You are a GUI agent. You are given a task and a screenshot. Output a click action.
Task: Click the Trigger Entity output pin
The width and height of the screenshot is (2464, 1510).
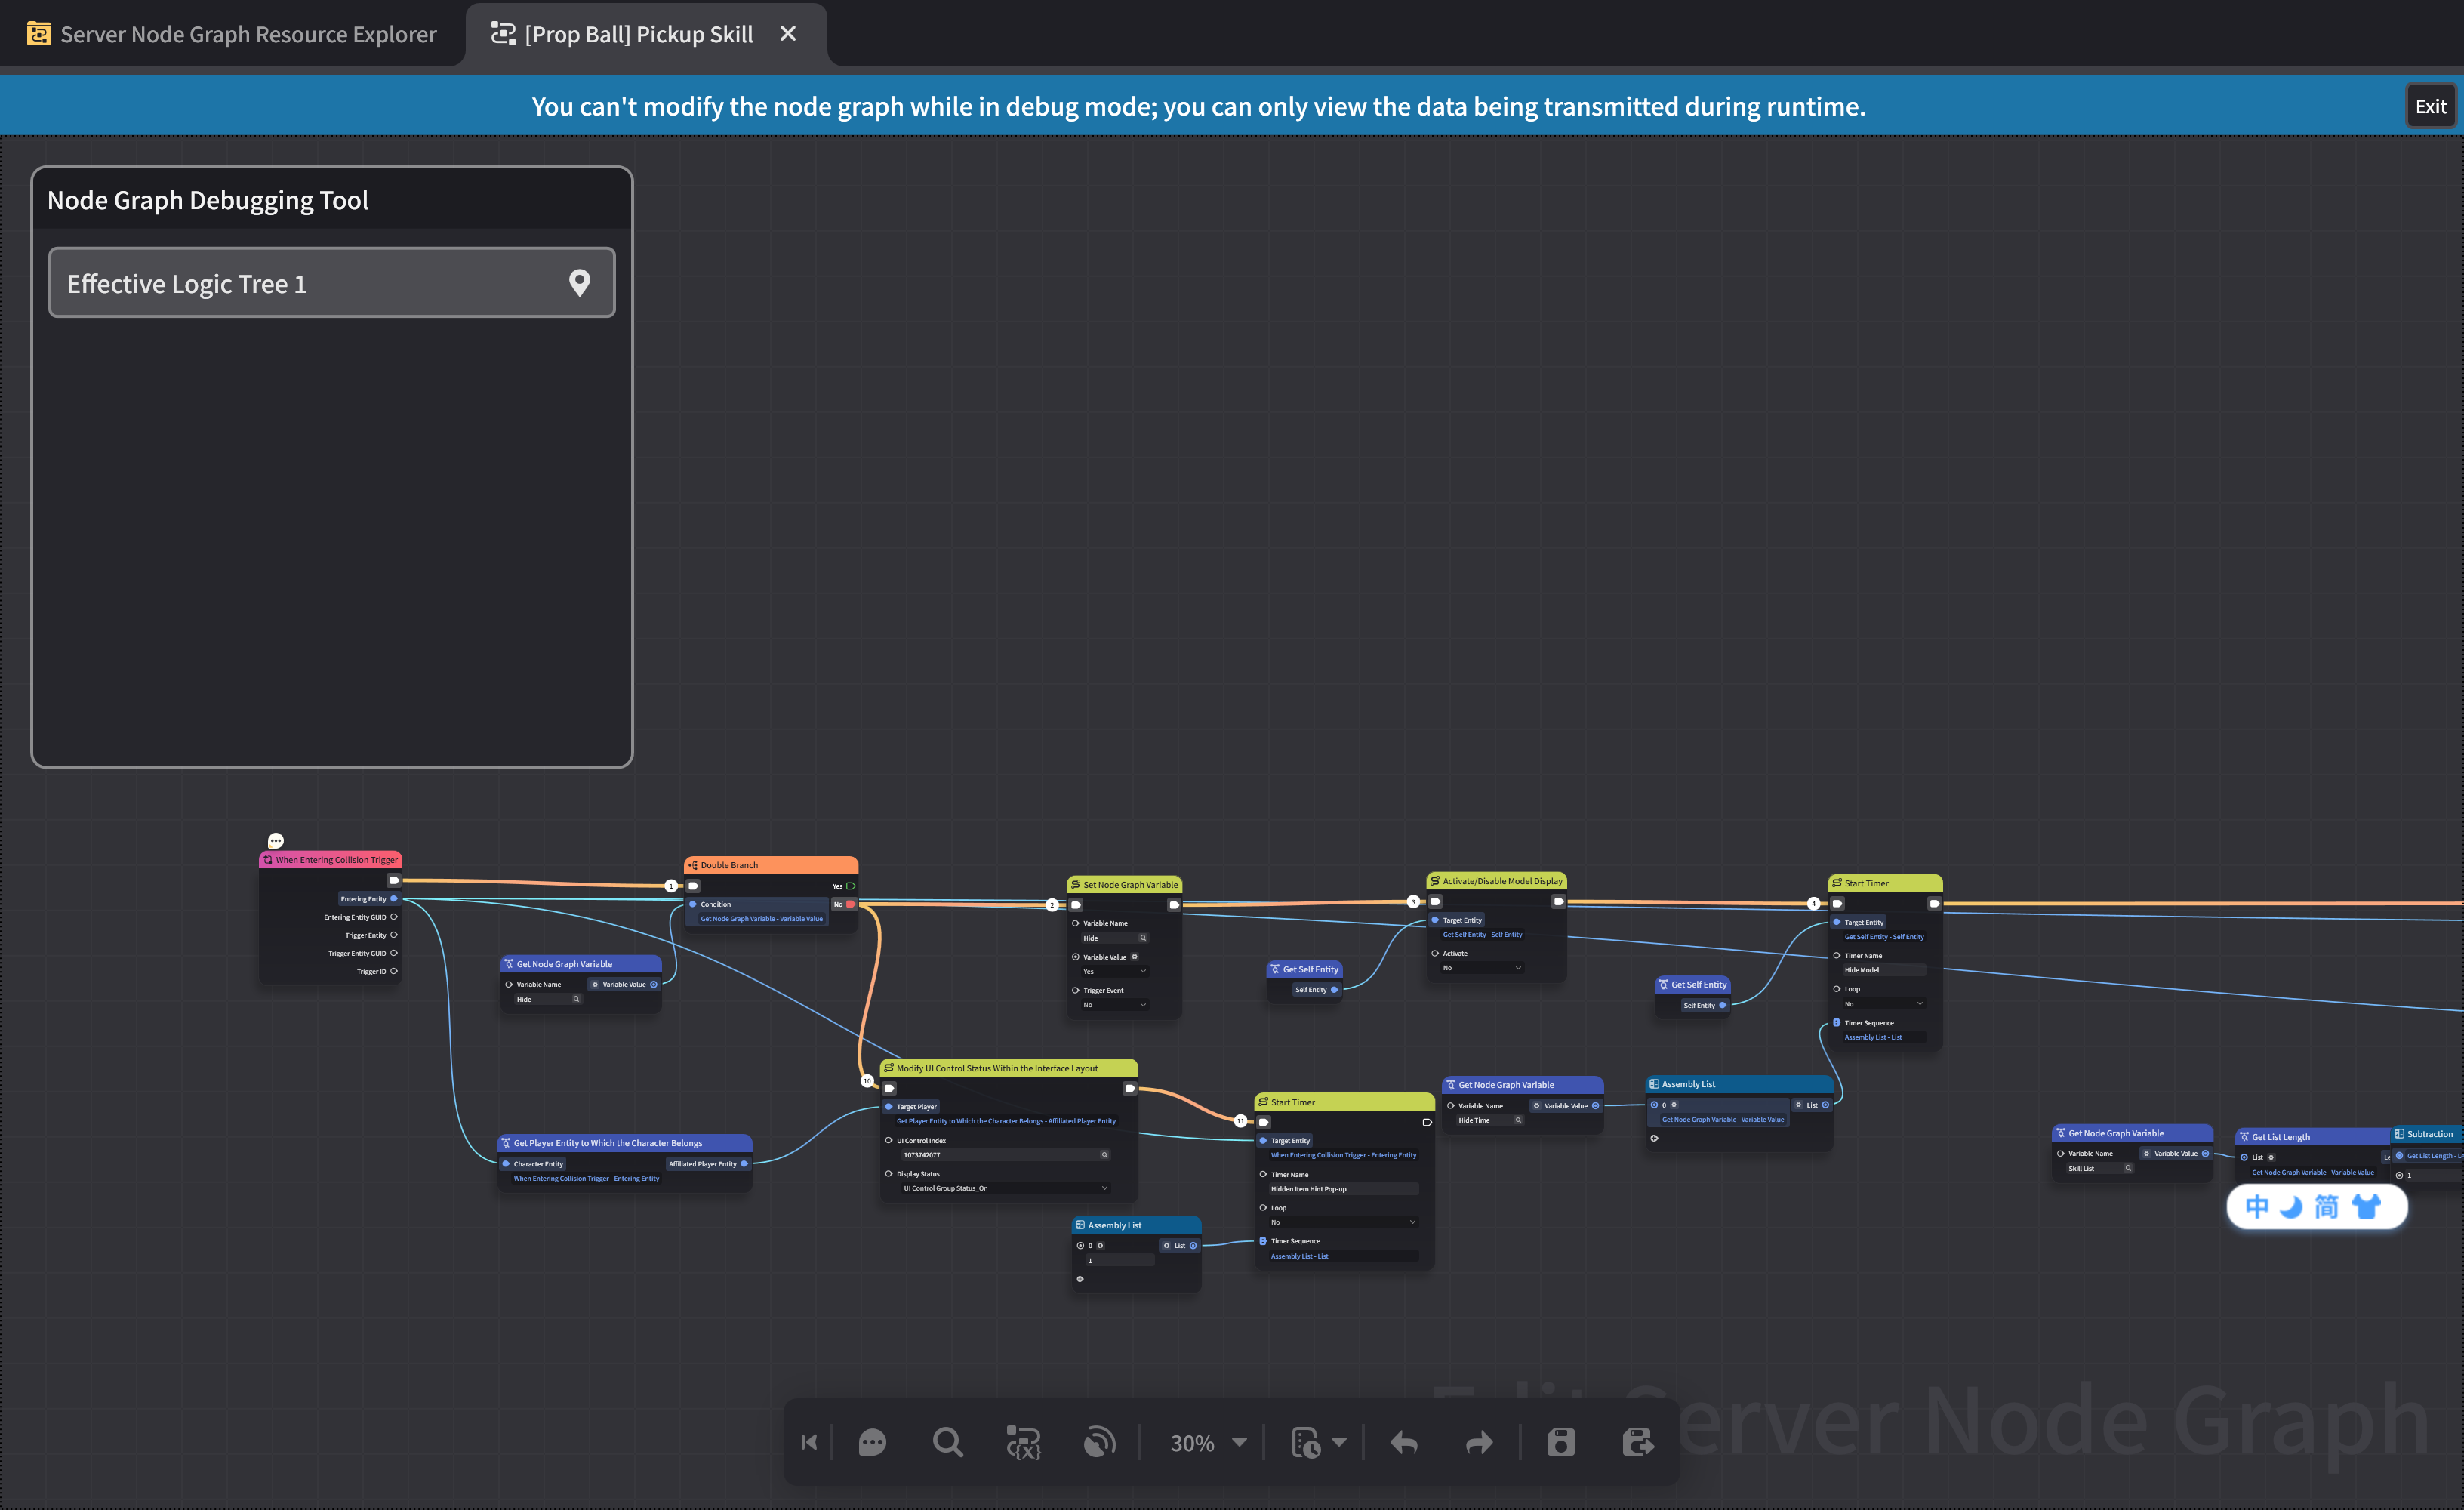394,935
